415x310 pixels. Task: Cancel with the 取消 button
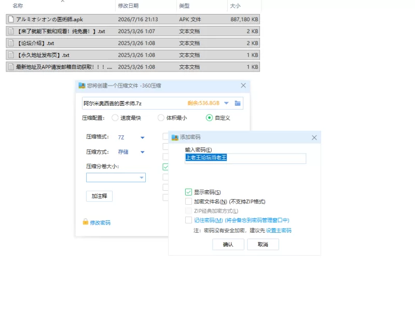[x=263, y=244]
